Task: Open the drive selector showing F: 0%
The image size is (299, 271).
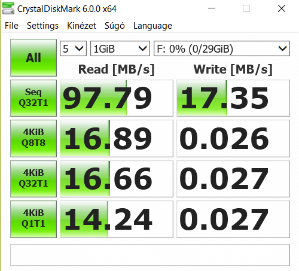Action: tap(222, 48)
